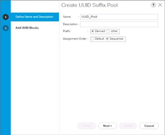This screenshot has height=135, width=165.
Task: Cancel the UUID pool creation
Action: point(149,126)
